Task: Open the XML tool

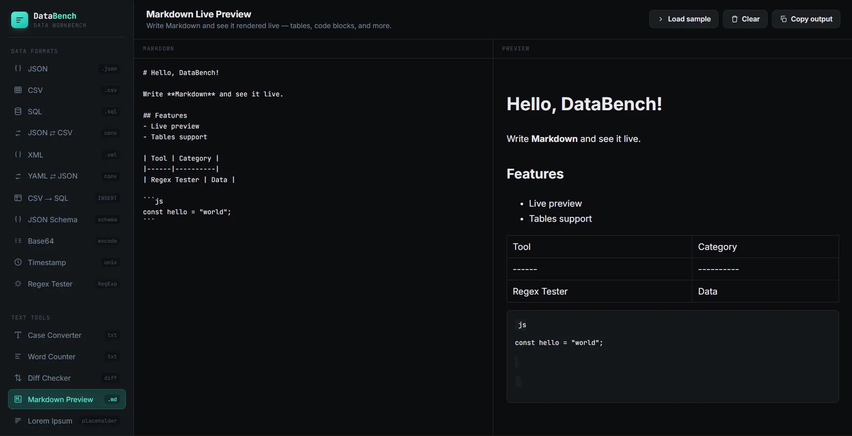Action: click(x=67, y=155)
